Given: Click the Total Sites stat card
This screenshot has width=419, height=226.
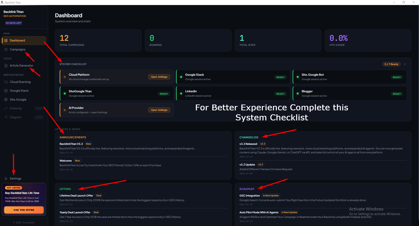Looking at the screenshot, I should [278, 41].
